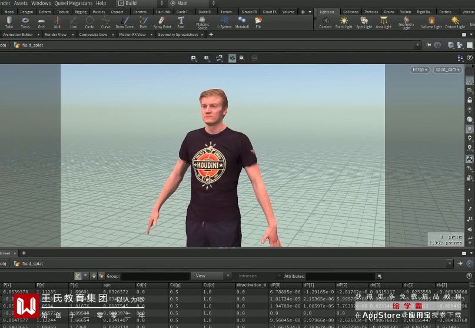Click the Attributes filter field
475x328 pixels.
[x=340, y=276]
